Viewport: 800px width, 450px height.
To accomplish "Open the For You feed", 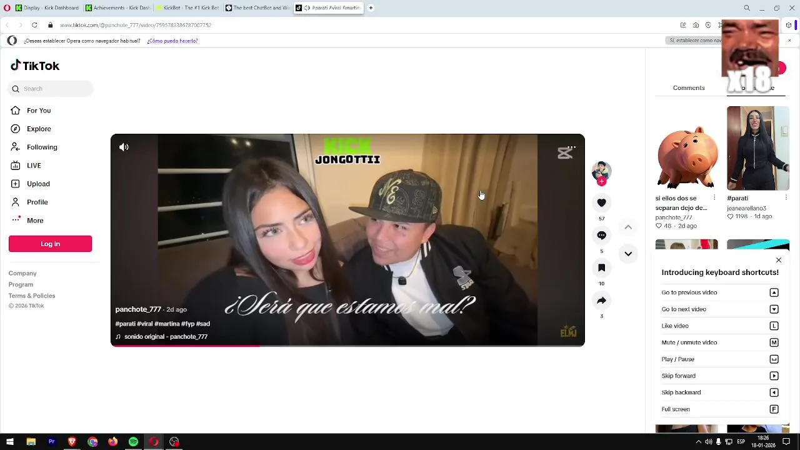I will [39, 111].
